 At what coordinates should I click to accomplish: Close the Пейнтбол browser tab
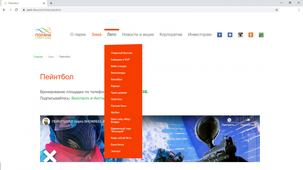click(44, 3)
